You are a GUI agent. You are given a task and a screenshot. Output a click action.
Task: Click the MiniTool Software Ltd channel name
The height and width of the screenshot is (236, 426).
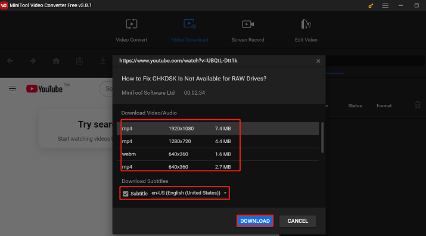148,93
